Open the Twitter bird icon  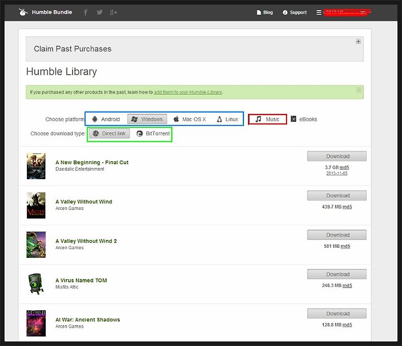point(100,12)
